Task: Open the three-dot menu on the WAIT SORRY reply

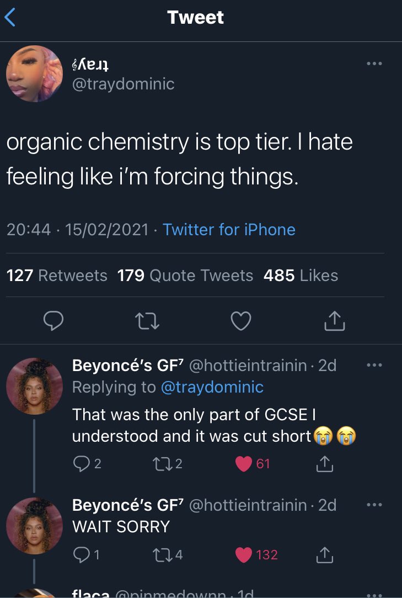Action: pyautogui.click(x=373, y=505)
